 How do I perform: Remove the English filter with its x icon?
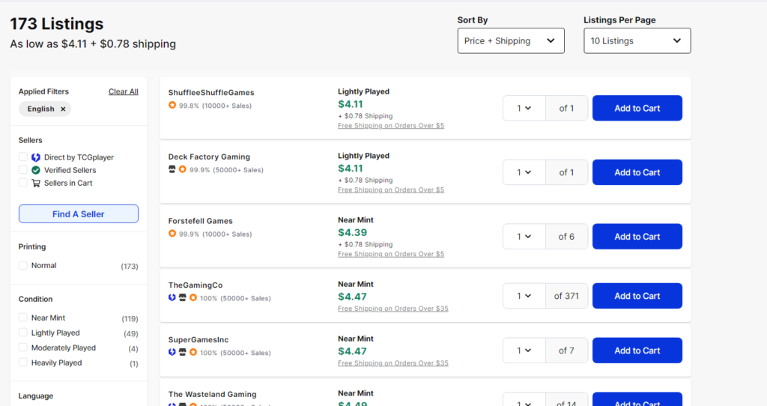pyautogui.click(x=63, y=109)
